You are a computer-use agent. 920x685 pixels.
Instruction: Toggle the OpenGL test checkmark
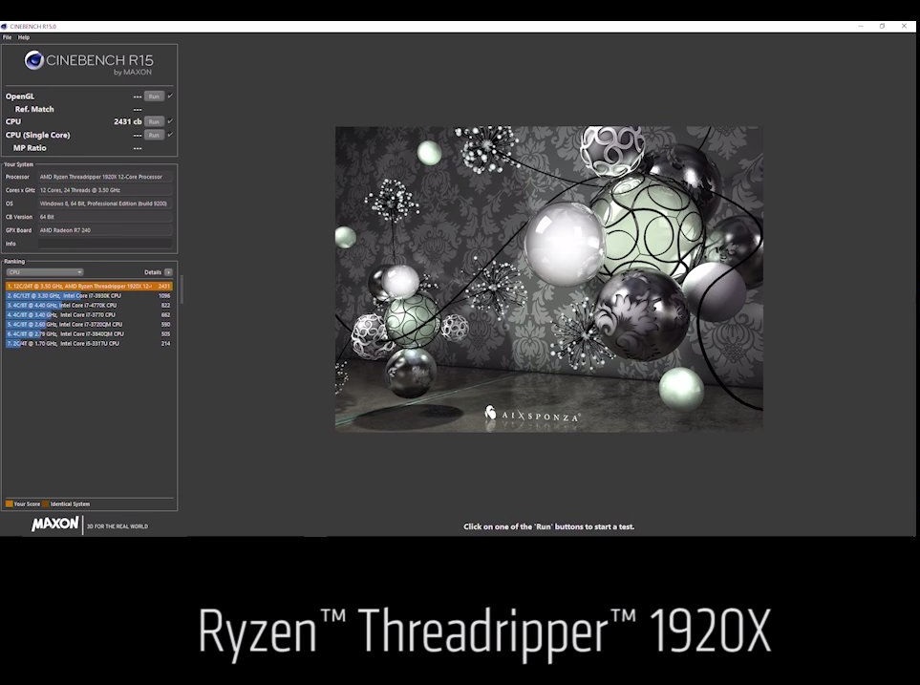(x=170, y=96)
